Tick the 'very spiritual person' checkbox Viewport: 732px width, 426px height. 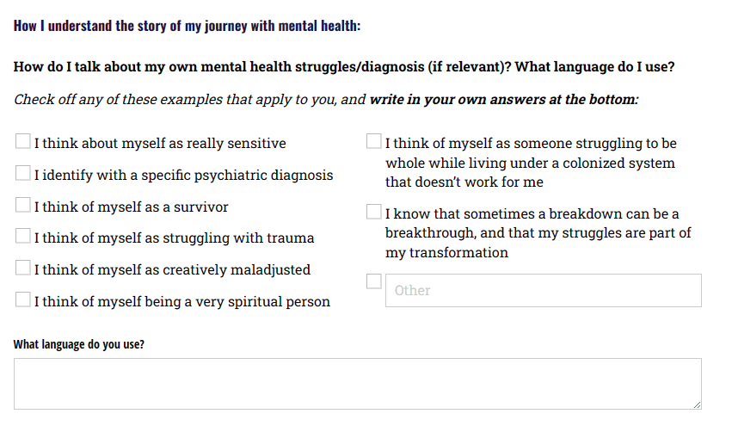coord(23,300)
